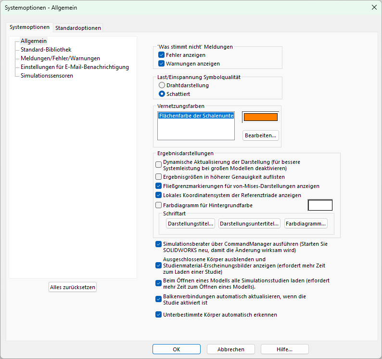Select Meldungen/Fehler/Warnungen tree entry
This screenshot has width=382, height=359.
pyautogui.click(x=60, y=58)
